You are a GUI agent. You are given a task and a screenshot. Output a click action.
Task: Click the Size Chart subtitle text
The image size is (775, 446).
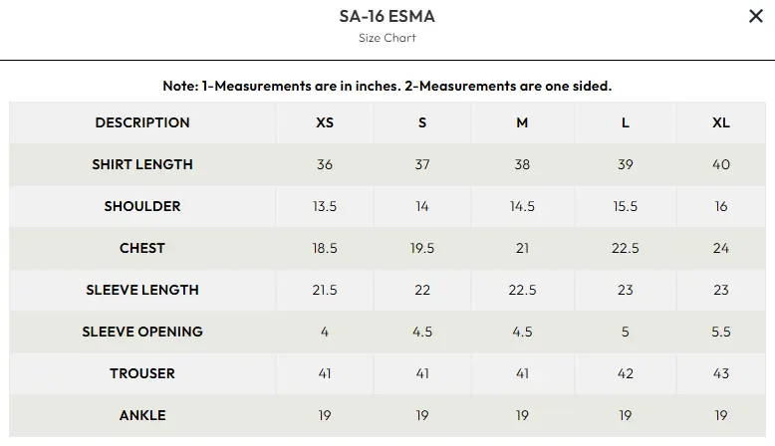pyautogui.click(x=387, y=38)
